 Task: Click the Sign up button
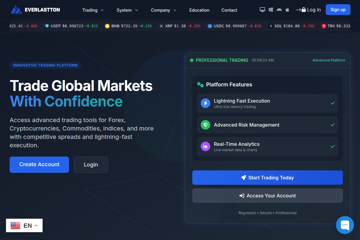pos(338,10)
